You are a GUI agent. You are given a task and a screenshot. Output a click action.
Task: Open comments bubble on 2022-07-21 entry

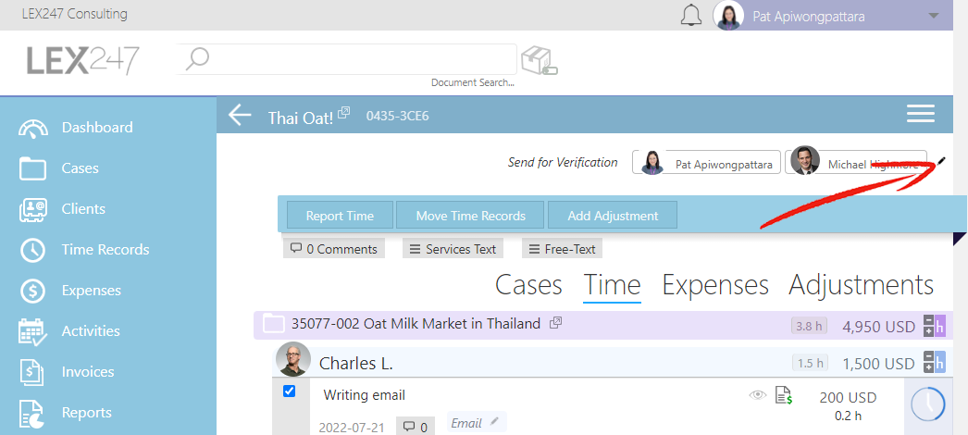click(x=416, y=427)
